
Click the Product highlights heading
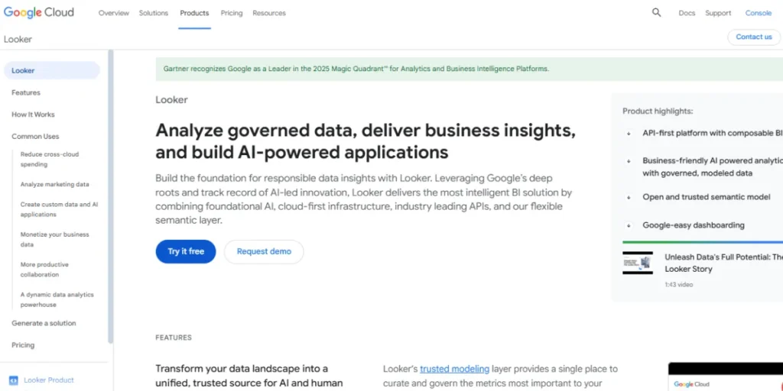pos(658,111)
